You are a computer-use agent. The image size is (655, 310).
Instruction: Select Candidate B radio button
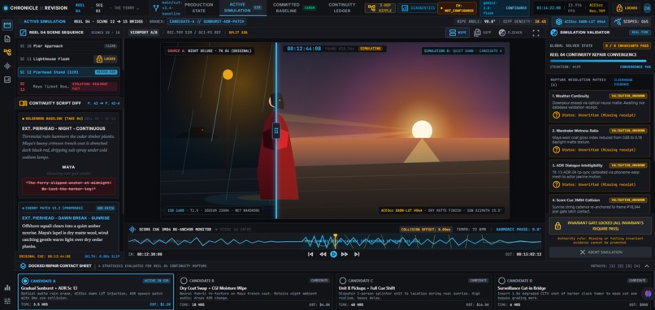pyautogui.click(x=183, y=281)
